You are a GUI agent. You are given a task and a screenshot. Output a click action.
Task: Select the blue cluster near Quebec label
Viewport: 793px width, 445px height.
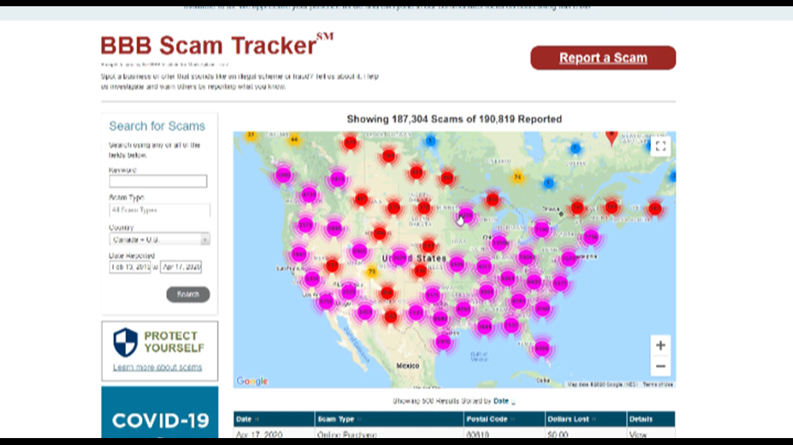(575, 149)
